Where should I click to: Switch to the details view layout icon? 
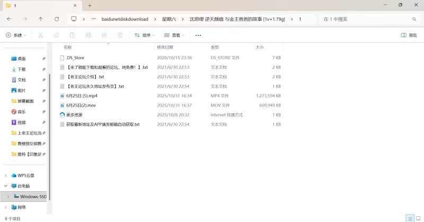410,218
